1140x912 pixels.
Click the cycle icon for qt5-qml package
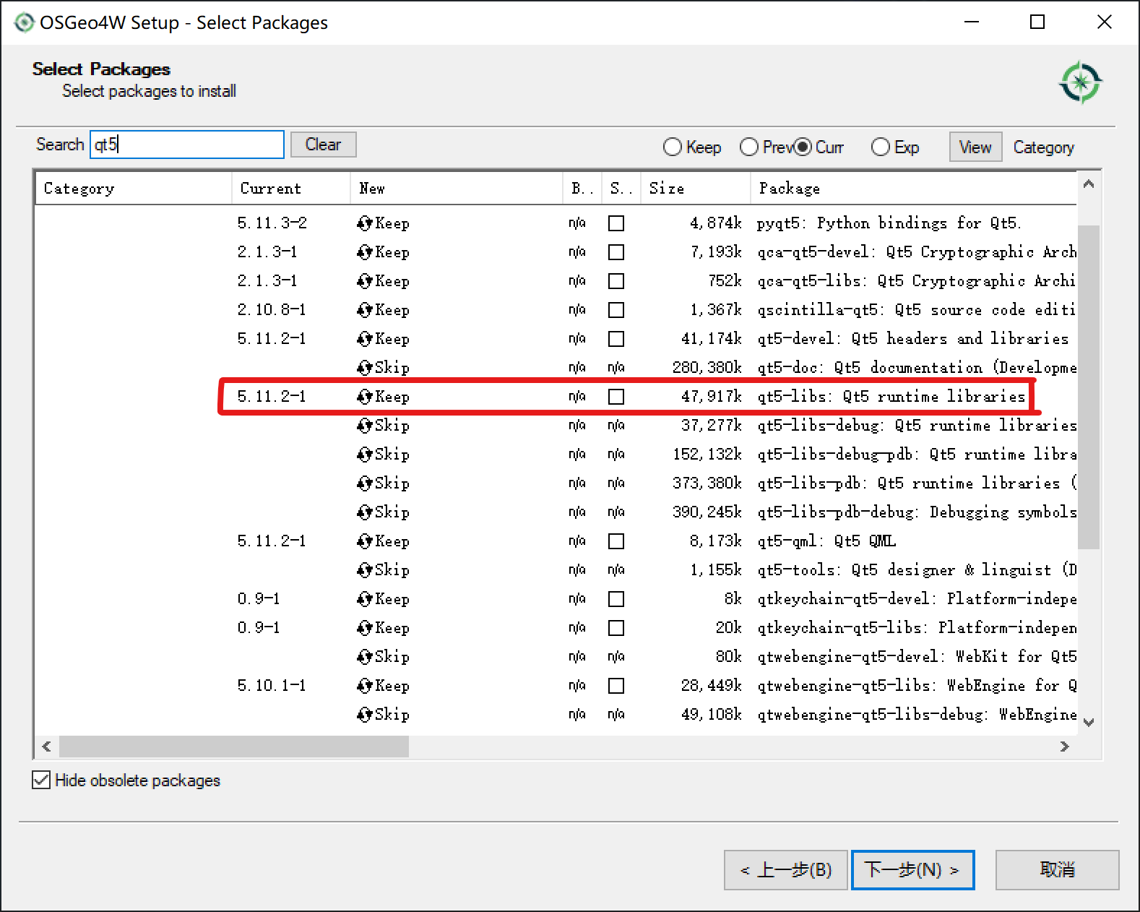364,541
